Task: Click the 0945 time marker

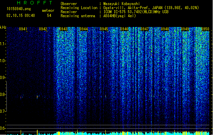Action: click(104, 29)
